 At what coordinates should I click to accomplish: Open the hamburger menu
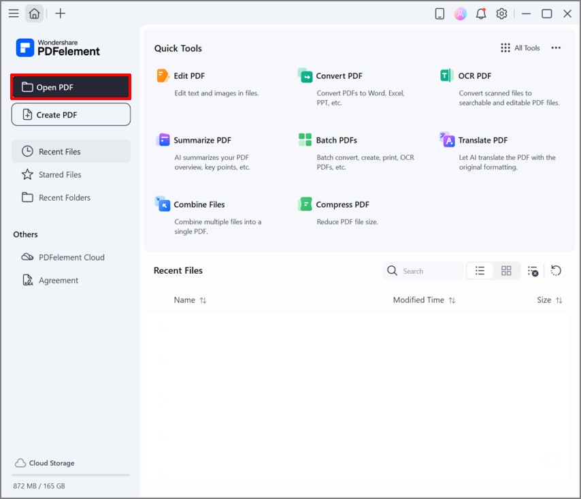pos(14,14)
